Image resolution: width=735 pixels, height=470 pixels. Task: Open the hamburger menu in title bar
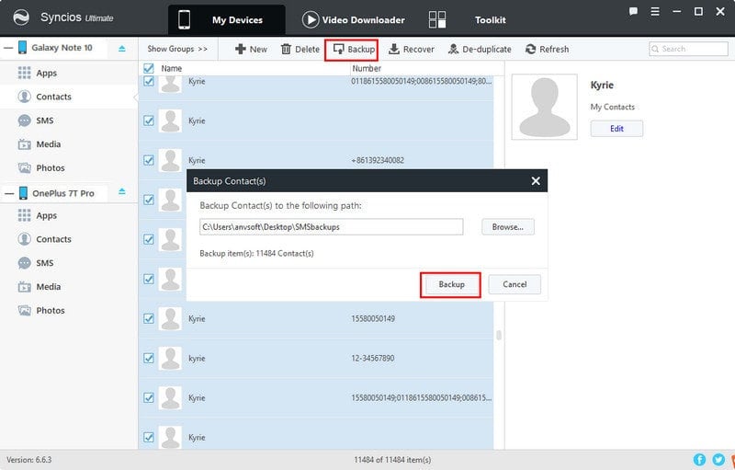point(655,12)
